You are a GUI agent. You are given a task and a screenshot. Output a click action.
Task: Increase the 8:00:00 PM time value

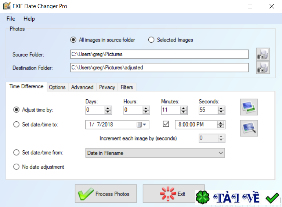pyautogui.click(x=220, y=123)
